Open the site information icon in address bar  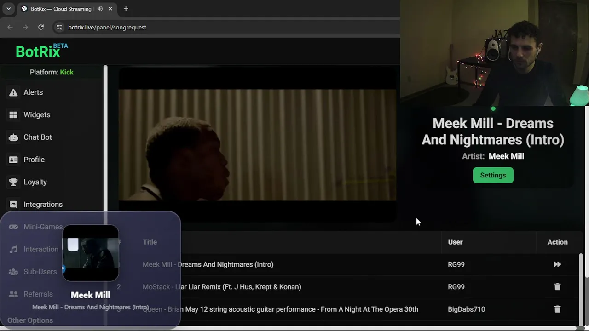tap(59, 27)
